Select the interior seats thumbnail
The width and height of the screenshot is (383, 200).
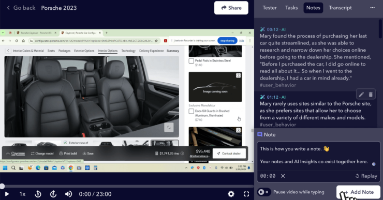coord(165,143)
